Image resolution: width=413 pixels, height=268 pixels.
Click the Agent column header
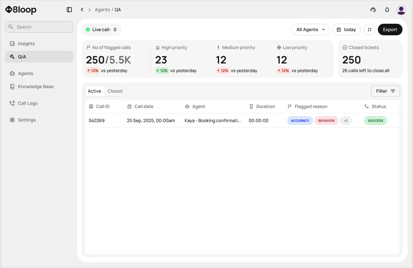195,106
